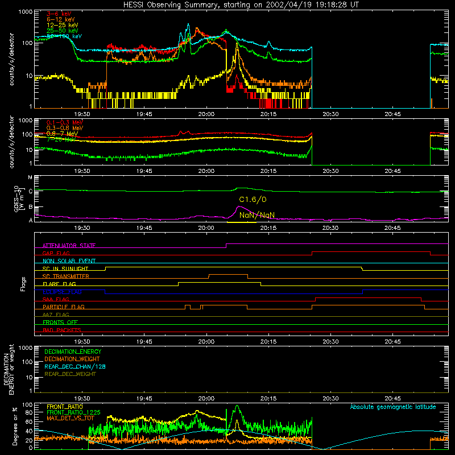Click the 7-20 MeV legend label
Viewport: 455px width, 455px height.
click(x=61, y=139)
